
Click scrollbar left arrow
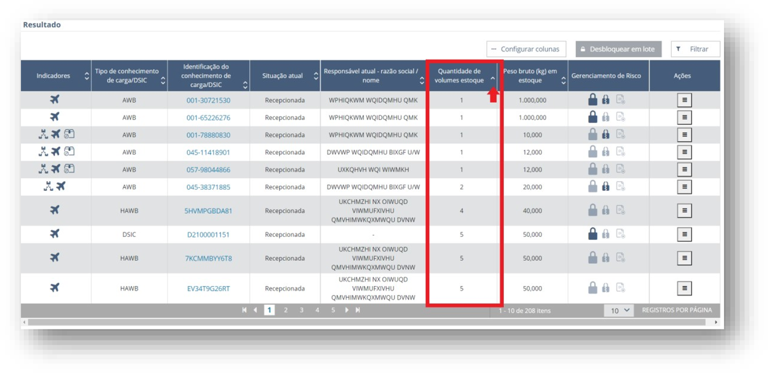(24, 322)
